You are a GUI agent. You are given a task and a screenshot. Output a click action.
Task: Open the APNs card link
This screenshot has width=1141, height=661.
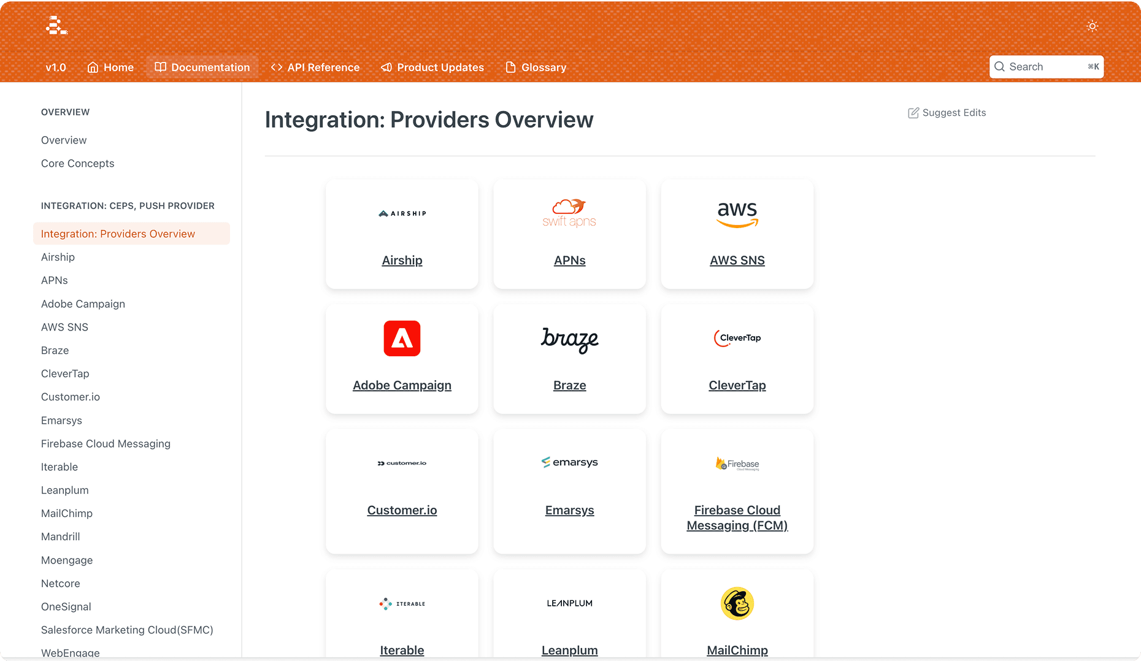point(569,261)
